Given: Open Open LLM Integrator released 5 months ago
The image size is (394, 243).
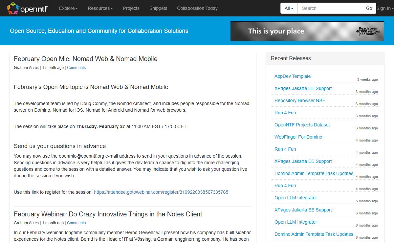Looking at the screenshot, I should 296,198.
